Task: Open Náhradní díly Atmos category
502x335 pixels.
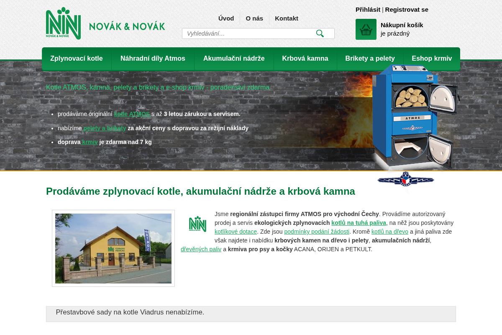Action: pos(153,59)
